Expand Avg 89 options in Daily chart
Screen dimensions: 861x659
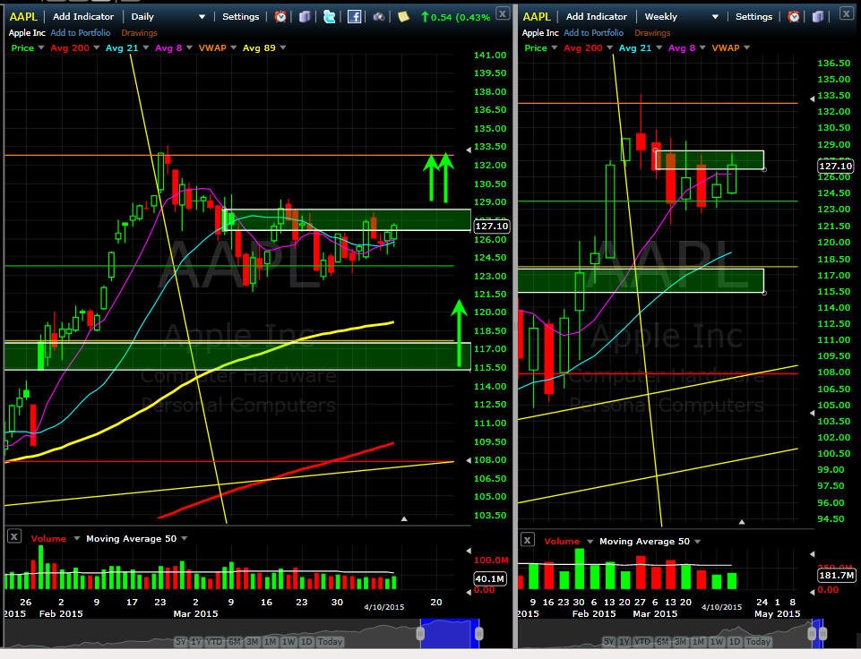coord(283,47)
